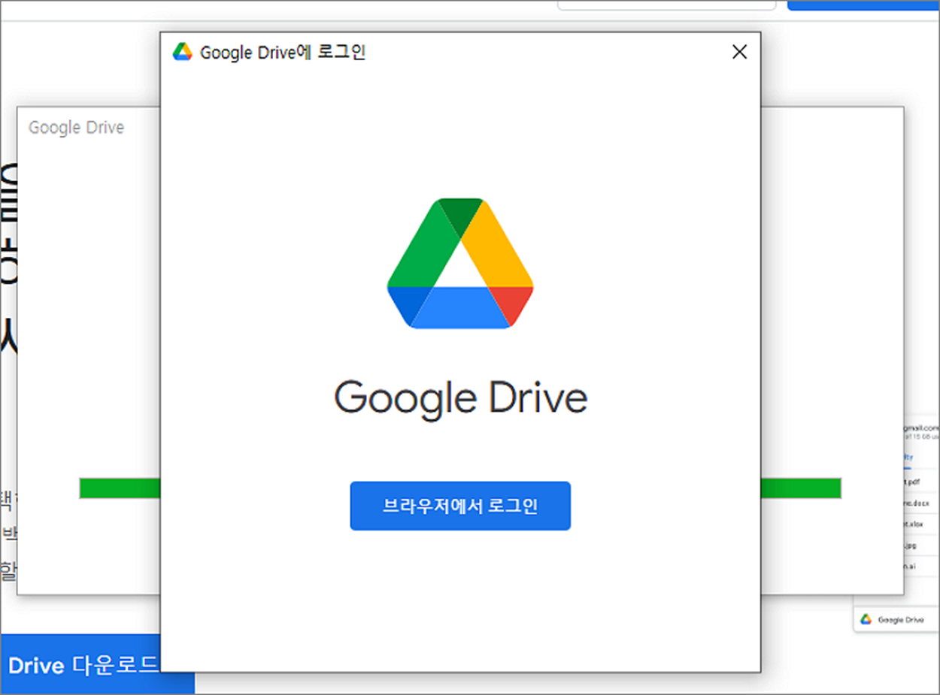Click the small Google Drive icon in webpage card
The height and width of the screenshot is (695, 940).
click(x=866, y=620)
